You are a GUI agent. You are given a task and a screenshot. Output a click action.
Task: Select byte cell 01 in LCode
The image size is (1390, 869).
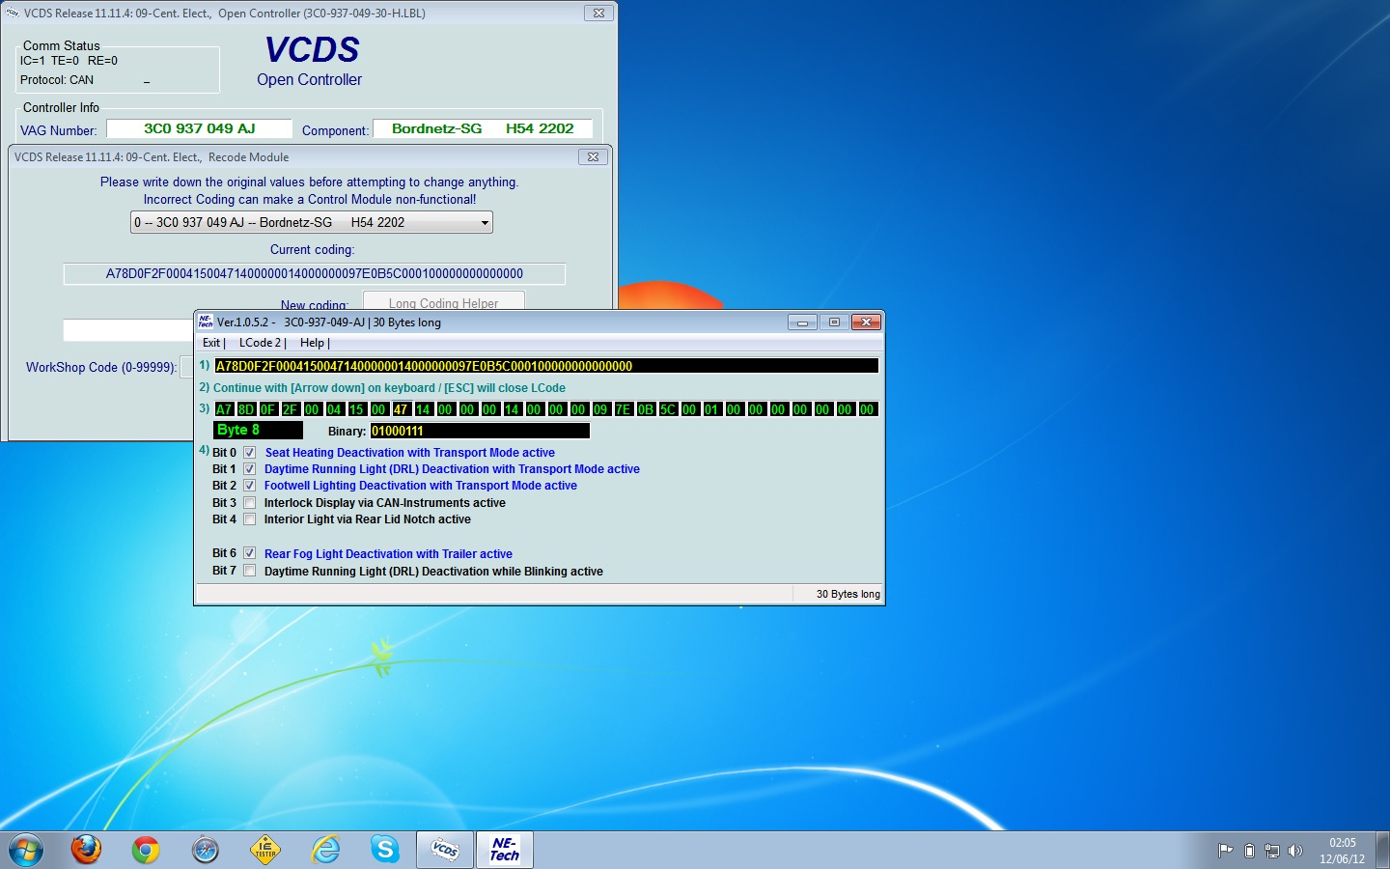[712, 409]
